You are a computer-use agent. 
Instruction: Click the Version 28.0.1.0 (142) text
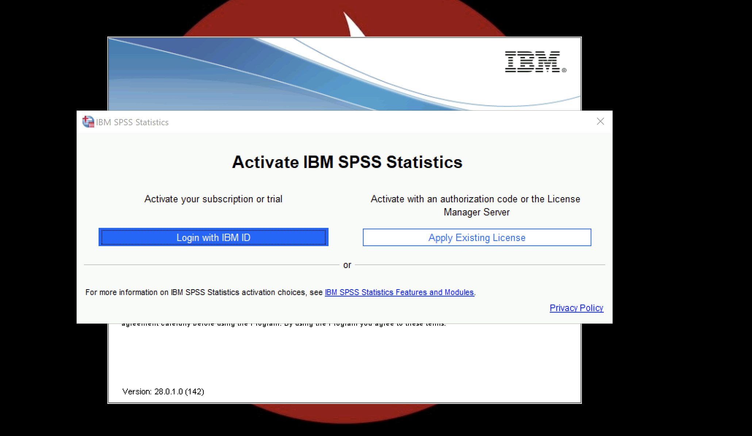(163, 391)
